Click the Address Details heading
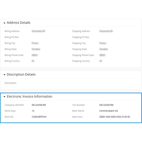 pyautogui.click(x=19, y=23)
